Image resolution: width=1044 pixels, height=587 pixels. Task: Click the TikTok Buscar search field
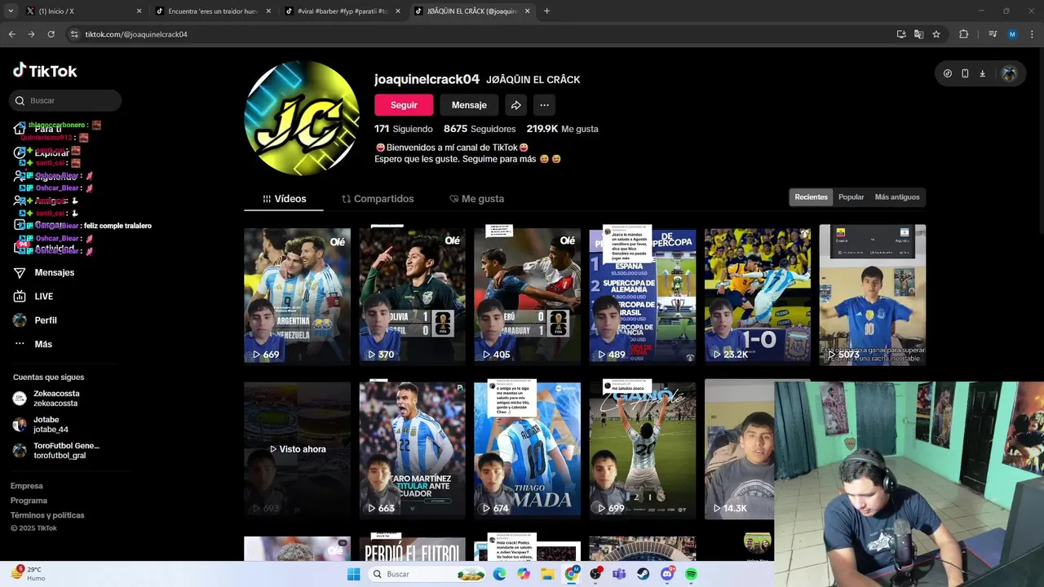coord(65,100)
